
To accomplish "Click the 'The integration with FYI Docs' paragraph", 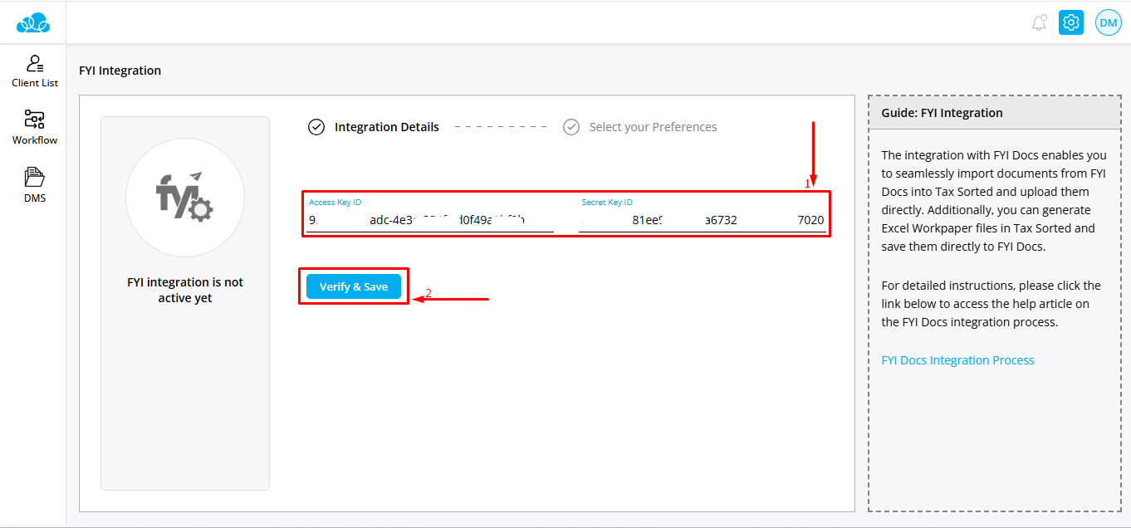I will (994, 200).
